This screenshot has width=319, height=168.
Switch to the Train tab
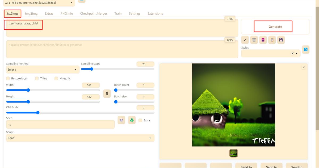point(118,14)
